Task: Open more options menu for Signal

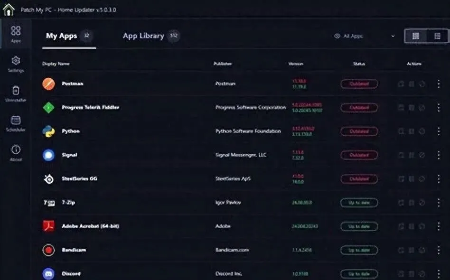Action: 439,155
